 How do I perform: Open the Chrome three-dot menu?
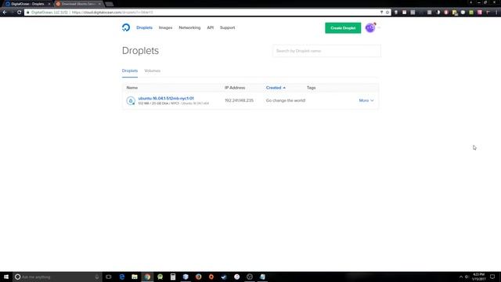coord(496,13)
